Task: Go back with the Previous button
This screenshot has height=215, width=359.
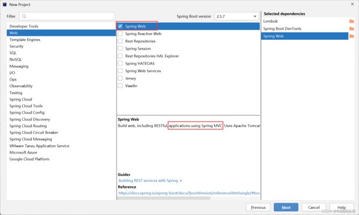Action: (x=258, y=207)
